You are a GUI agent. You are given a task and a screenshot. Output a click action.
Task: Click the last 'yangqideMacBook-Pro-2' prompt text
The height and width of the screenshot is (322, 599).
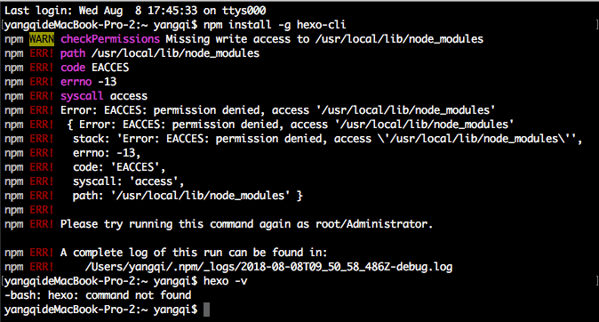tap(73, 310)
